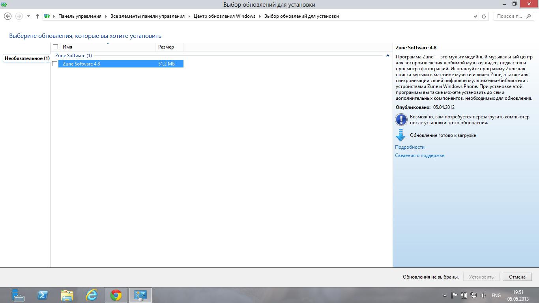Image resolution: width=539 pixels, height=303 pixels.
Task: Sort by the Размер column header
Action: (x=170, y=47)
